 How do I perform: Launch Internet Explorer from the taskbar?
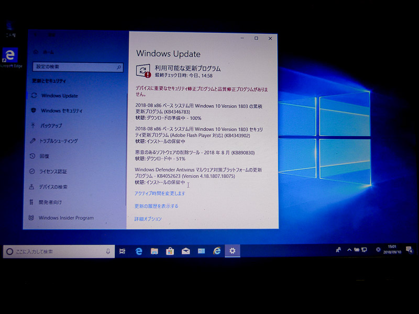tap(217, 251)
